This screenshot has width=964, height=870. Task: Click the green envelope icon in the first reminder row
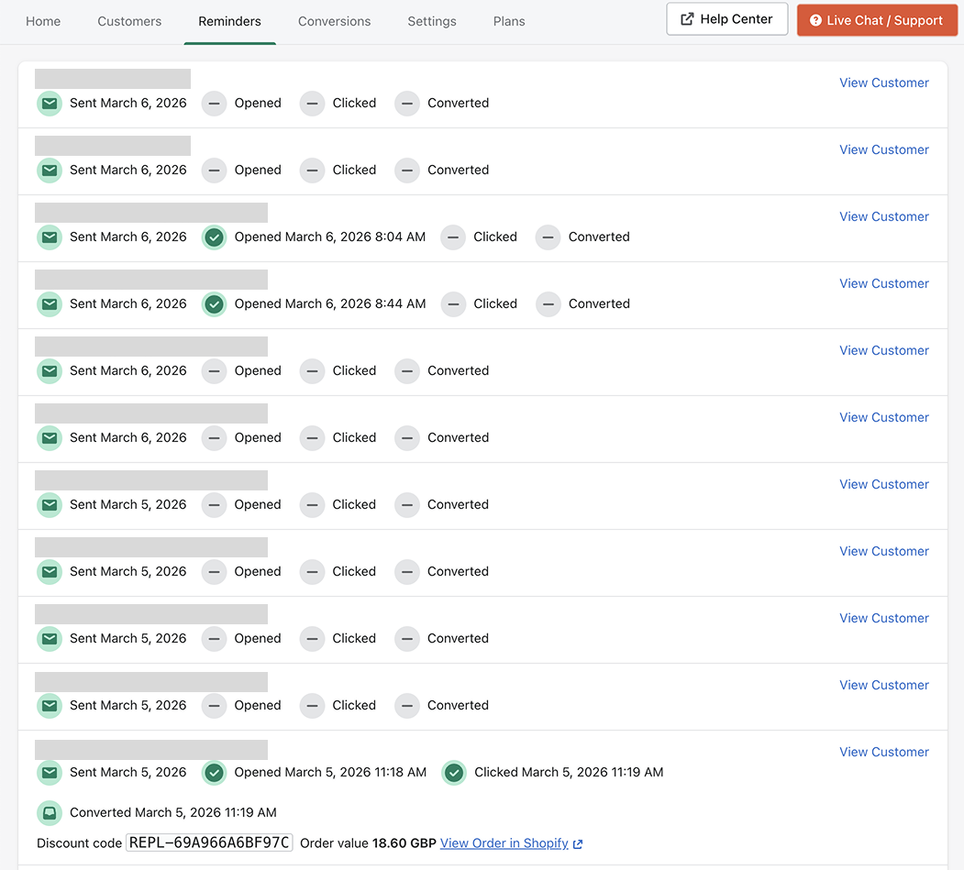pyautogui.click(x=50, y=104)
